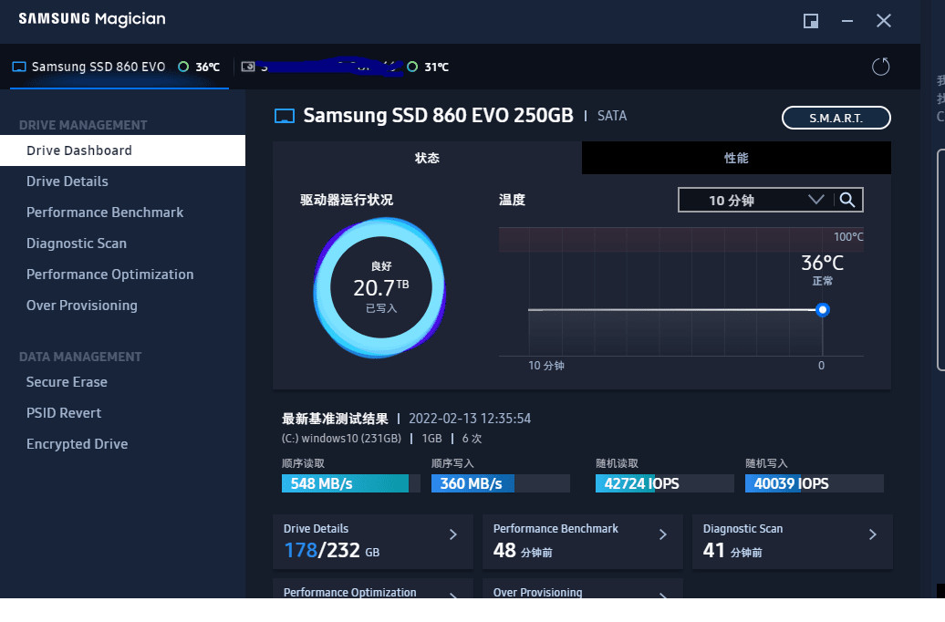This screenshot has width=945, height=622.
Task: Click the refresh drives icon
Action: (x=880, y=67)
